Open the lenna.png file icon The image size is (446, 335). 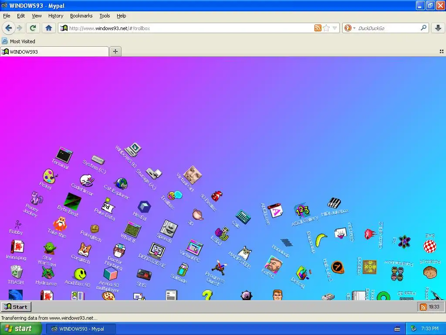pyautogui.click(x=17, y=246)
